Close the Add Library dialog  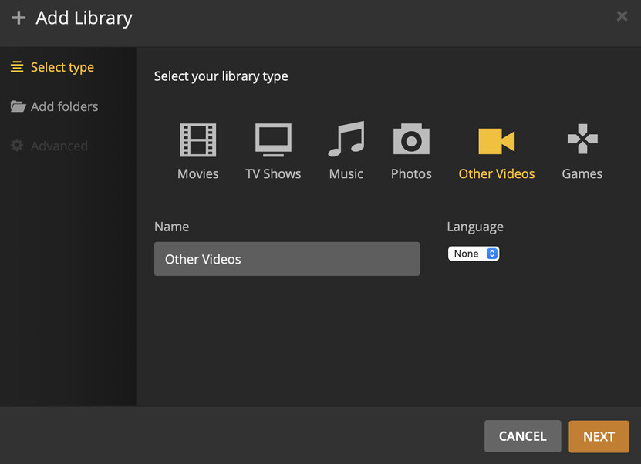click(x=622, y=16)
